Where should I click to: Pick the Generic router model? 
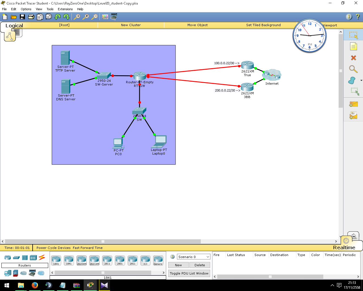pos(158,261)
